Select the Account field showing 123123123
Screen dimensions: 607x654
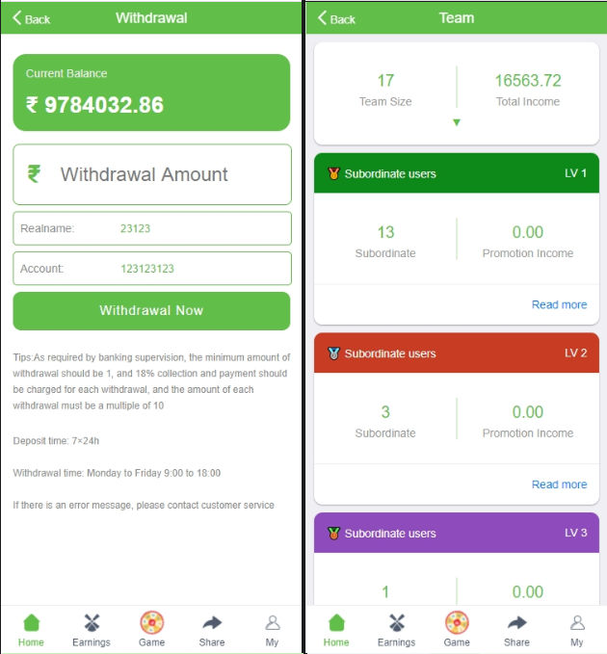click(152, 269)
